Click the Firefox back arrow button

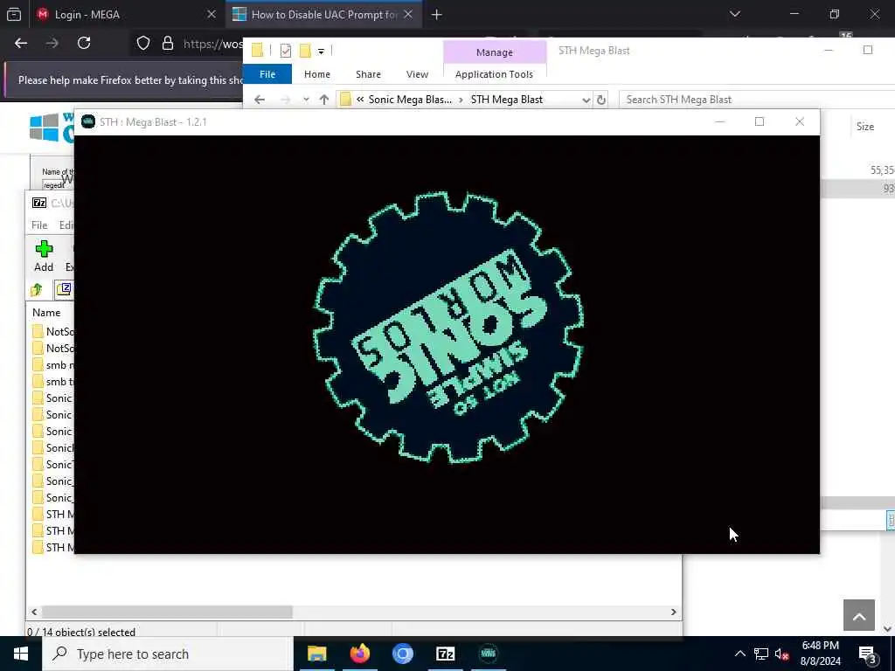(x=21, y=44)
